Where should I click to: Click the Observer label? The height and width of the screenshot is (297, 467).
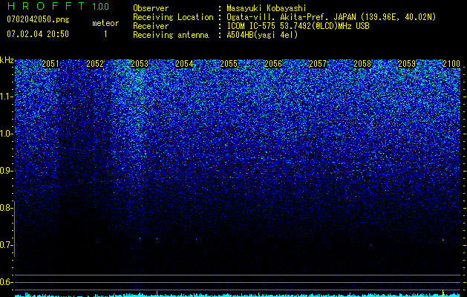tap(151, 8)
